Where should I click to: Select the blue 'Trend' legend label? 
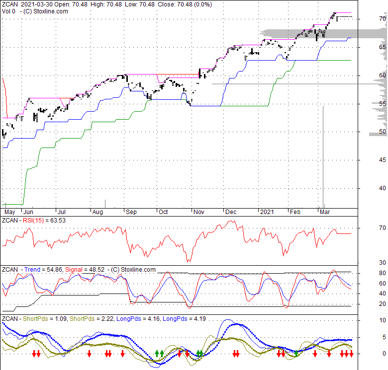[x=32, y=270]
